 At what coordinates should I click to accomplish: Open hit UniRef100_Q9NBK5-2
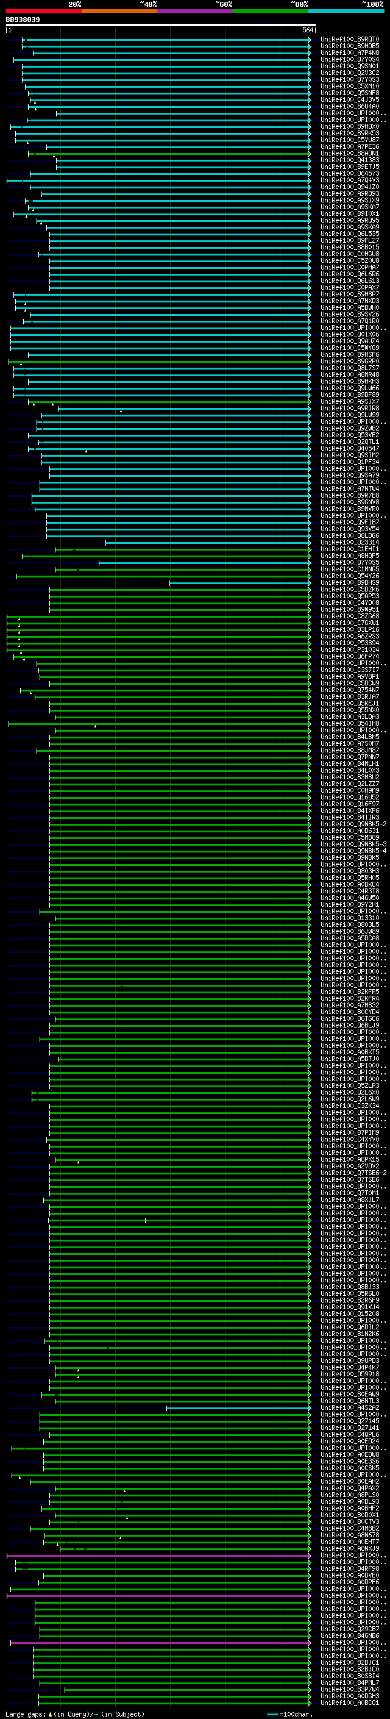[353, 824]
